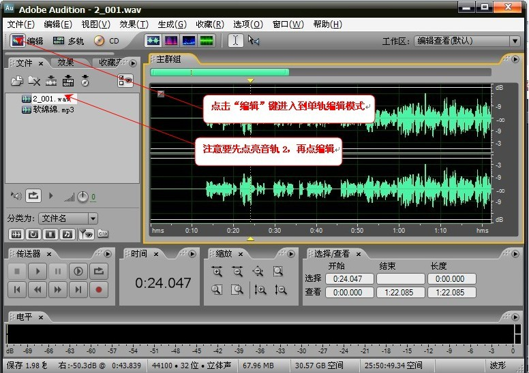Click the 编辑 (Edit view) toolbar button
This screenshot has height=373, width=529.
(27, 41)
